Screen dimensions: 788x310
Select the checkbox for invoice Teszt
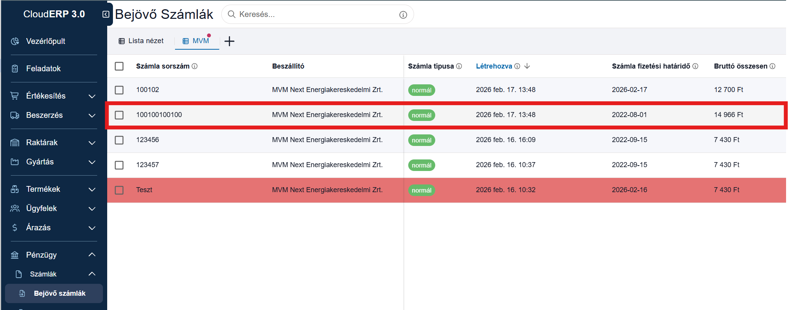coord(119,190)
